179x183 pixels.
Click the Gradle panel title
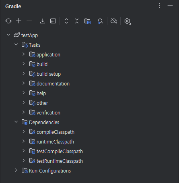click(x=13, y=6)
